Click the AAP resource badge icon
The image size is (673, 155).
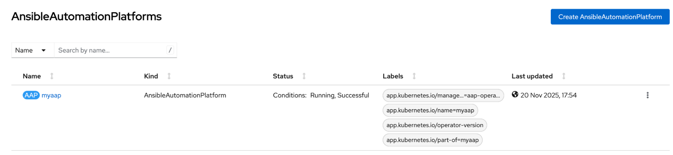pyautogui.click(x=31, y=95)
